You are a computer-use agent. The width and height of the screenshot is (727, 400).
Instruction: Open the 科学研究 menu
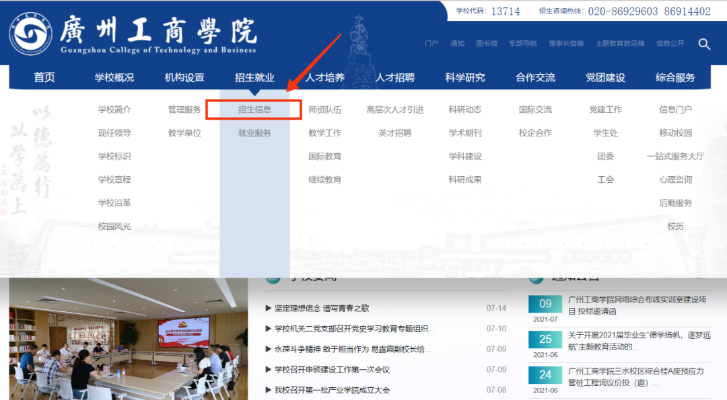pos(466,77)
